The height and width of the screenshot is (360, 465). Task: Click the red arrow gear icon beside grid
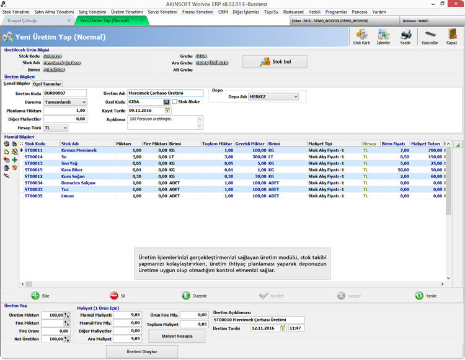(x=6, y=160)
